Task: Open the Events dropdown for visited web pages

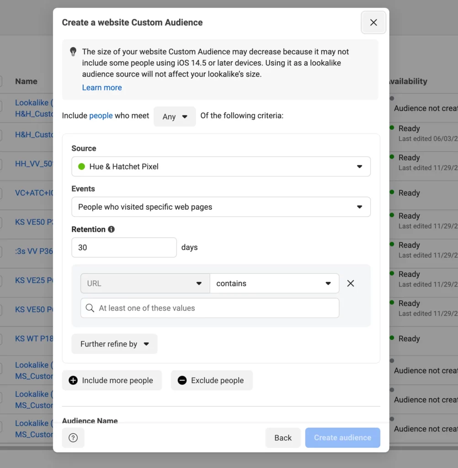Action: (221, 207)
